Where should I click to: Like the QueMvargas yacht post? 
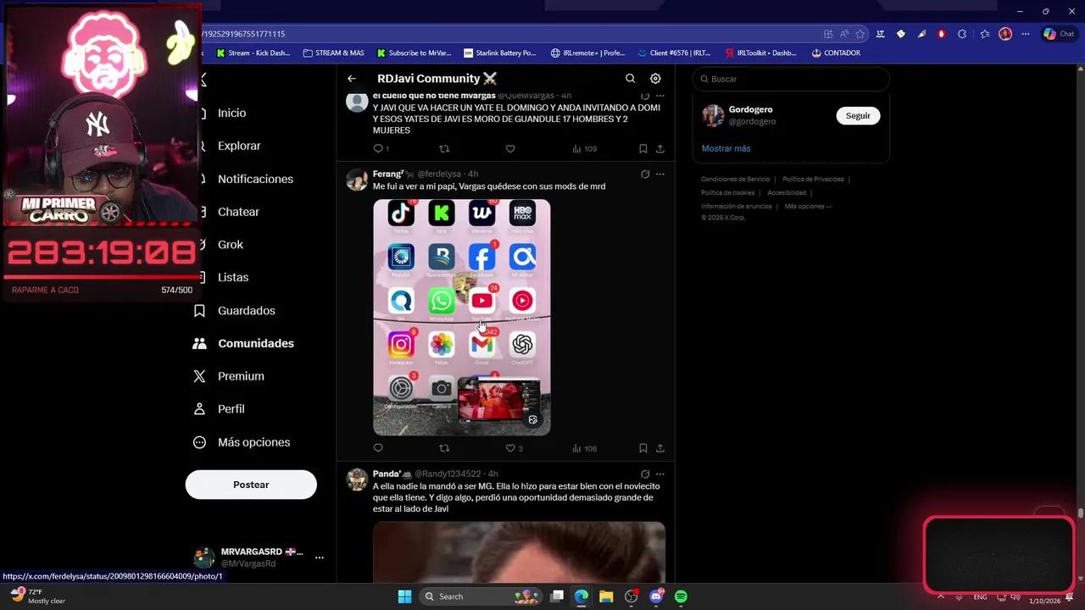(510, 149)
